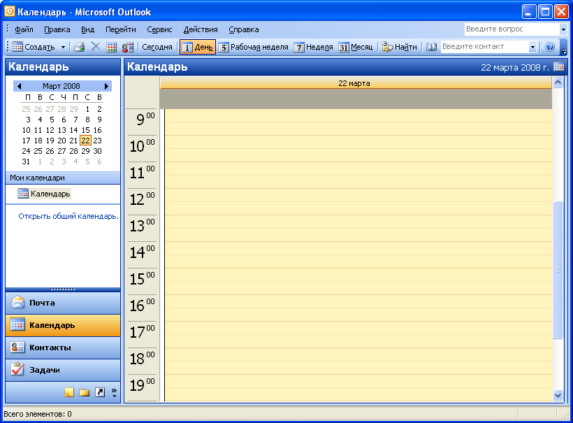Open the Сервис menu

[x=159, y=29]
